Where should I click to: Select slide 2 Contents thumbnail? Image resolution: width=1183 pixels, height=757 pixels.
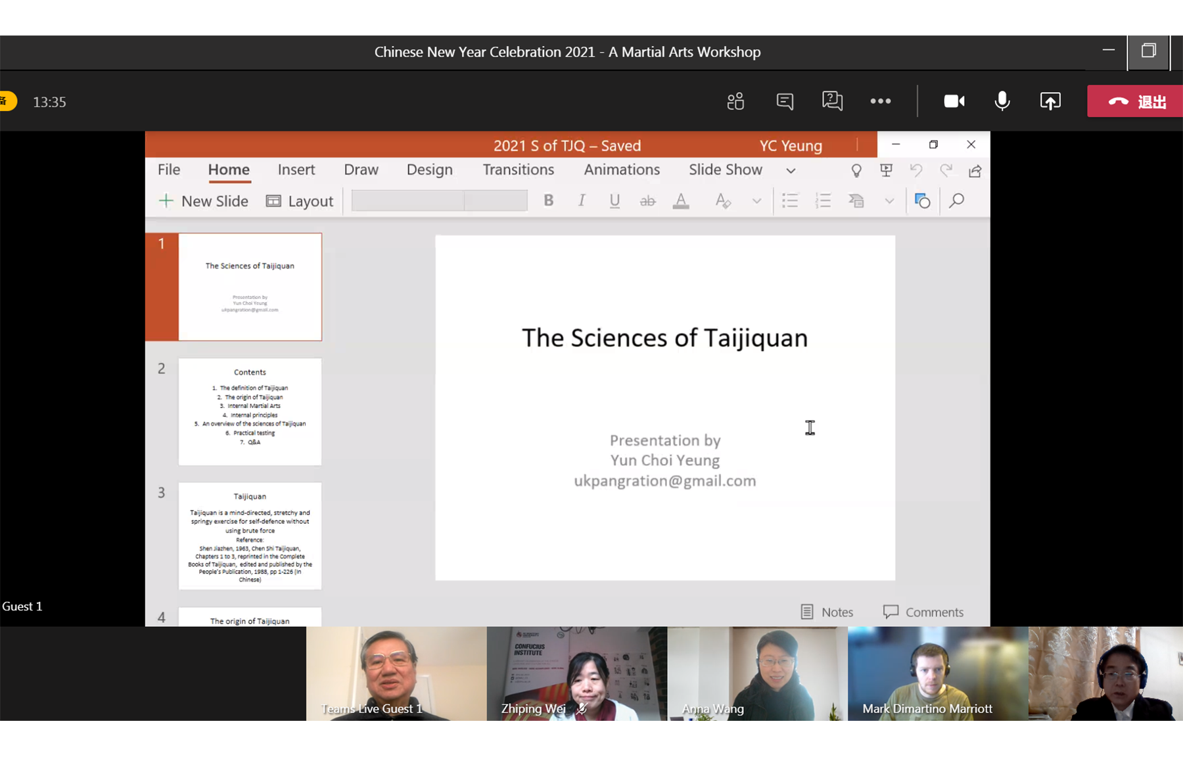click(x=250, y=411)
